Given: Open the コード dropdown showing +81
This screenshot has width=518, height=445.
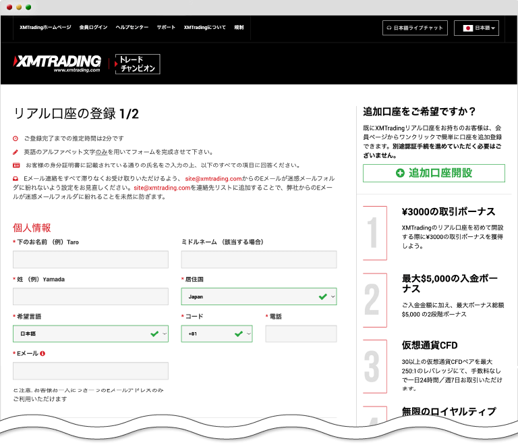Looking at the screenshot, I should pos(217,334).
